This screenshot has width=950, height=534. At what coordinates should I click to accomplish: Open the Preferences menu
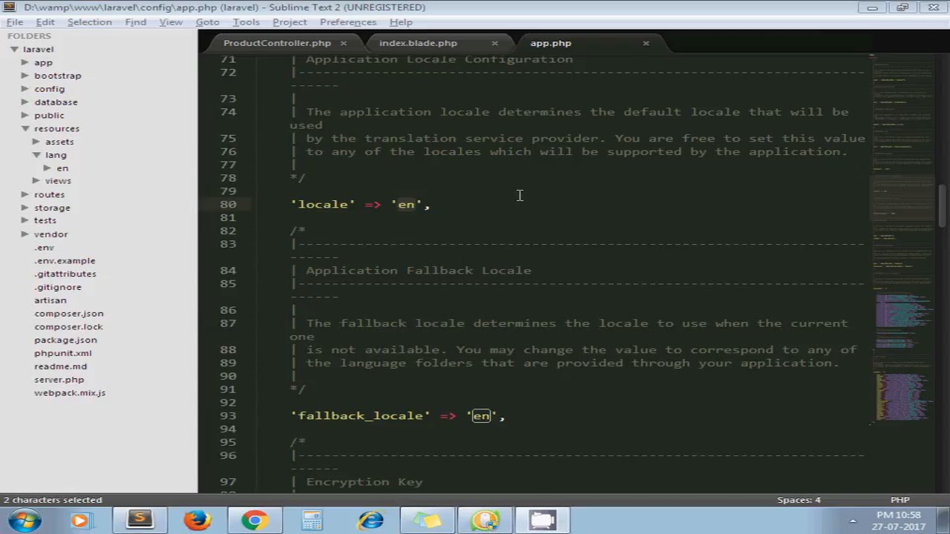[348, 22]
